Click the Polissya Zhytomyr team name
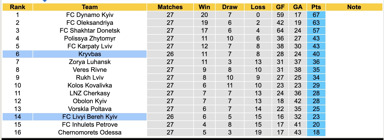Viewport: 384px width, 140px height. (x=90, y=38)
